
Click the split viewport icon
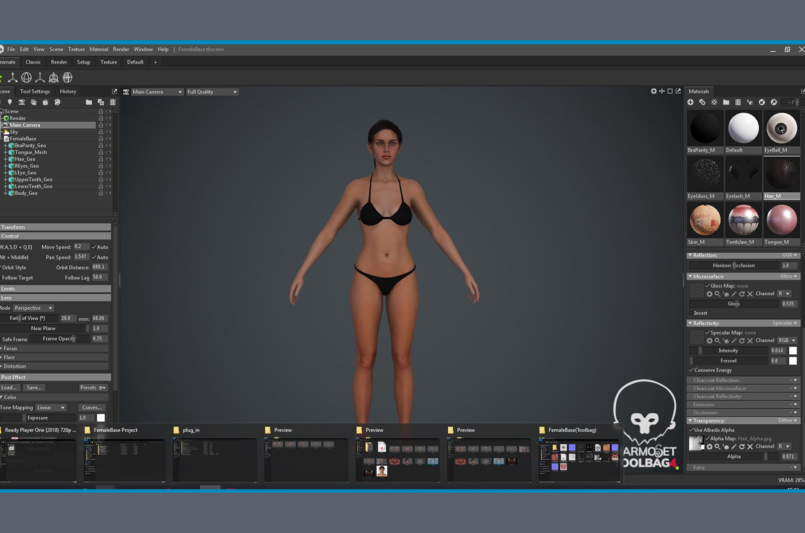[x=662, y=91]
